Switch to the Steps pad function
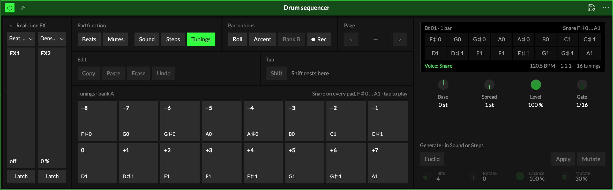 click(x=173, y=39)
